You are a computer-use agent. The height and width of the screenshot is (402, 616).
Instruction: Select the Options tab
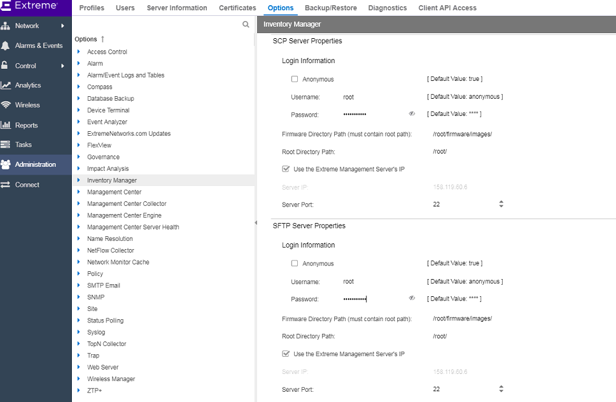[281, 8]
